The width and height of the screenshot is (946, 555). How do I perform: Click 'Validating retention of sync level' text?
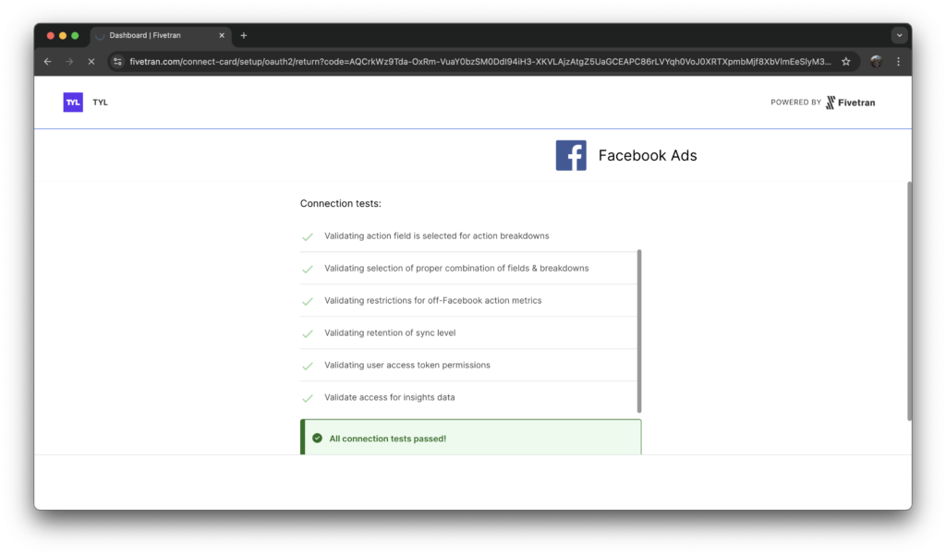point(390,333)
